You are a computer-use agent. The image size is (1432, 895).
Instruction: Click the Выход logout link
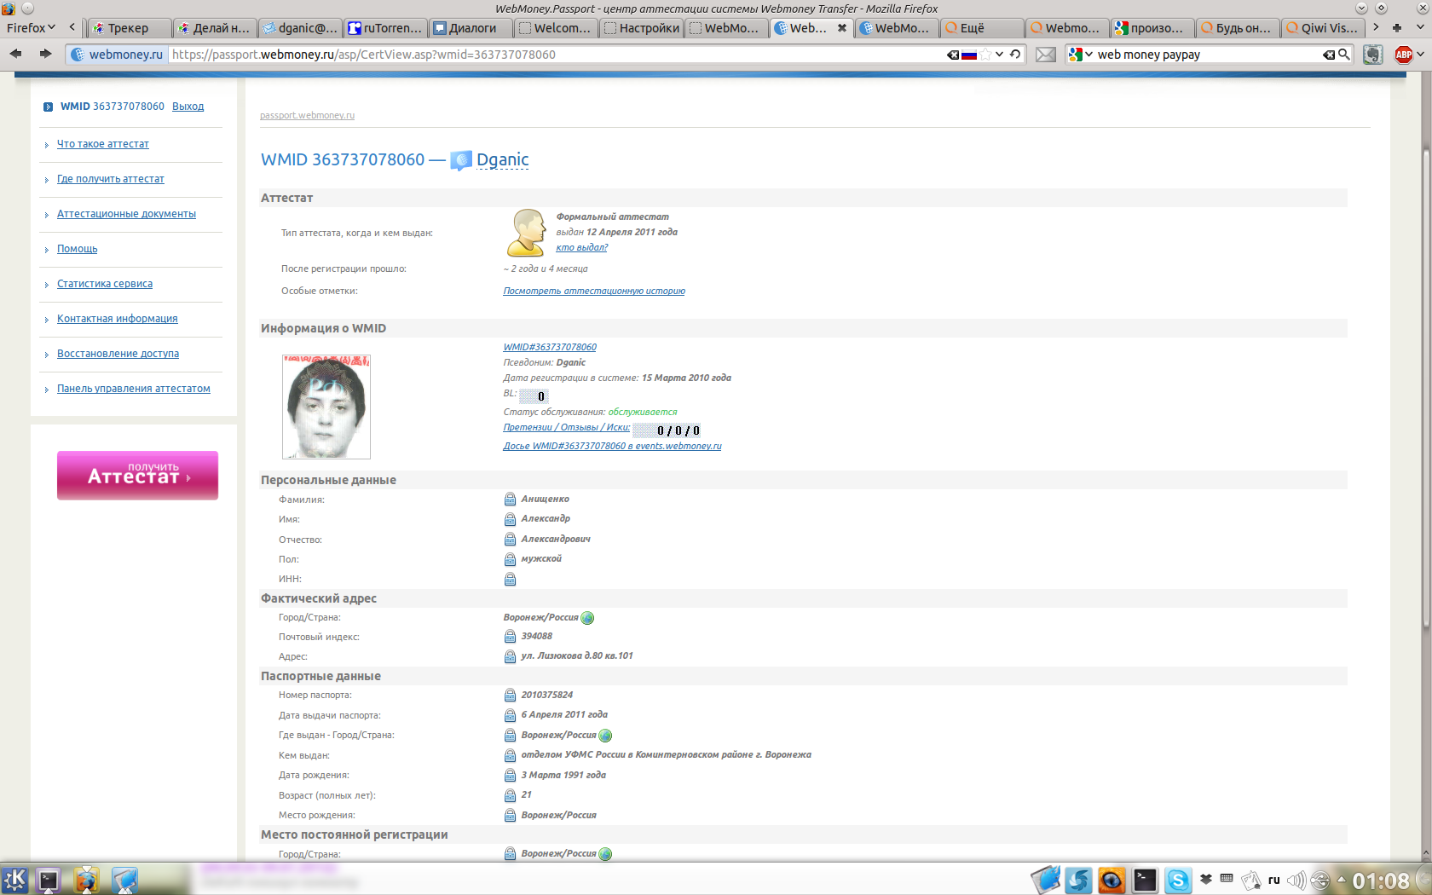pos(188,107)
